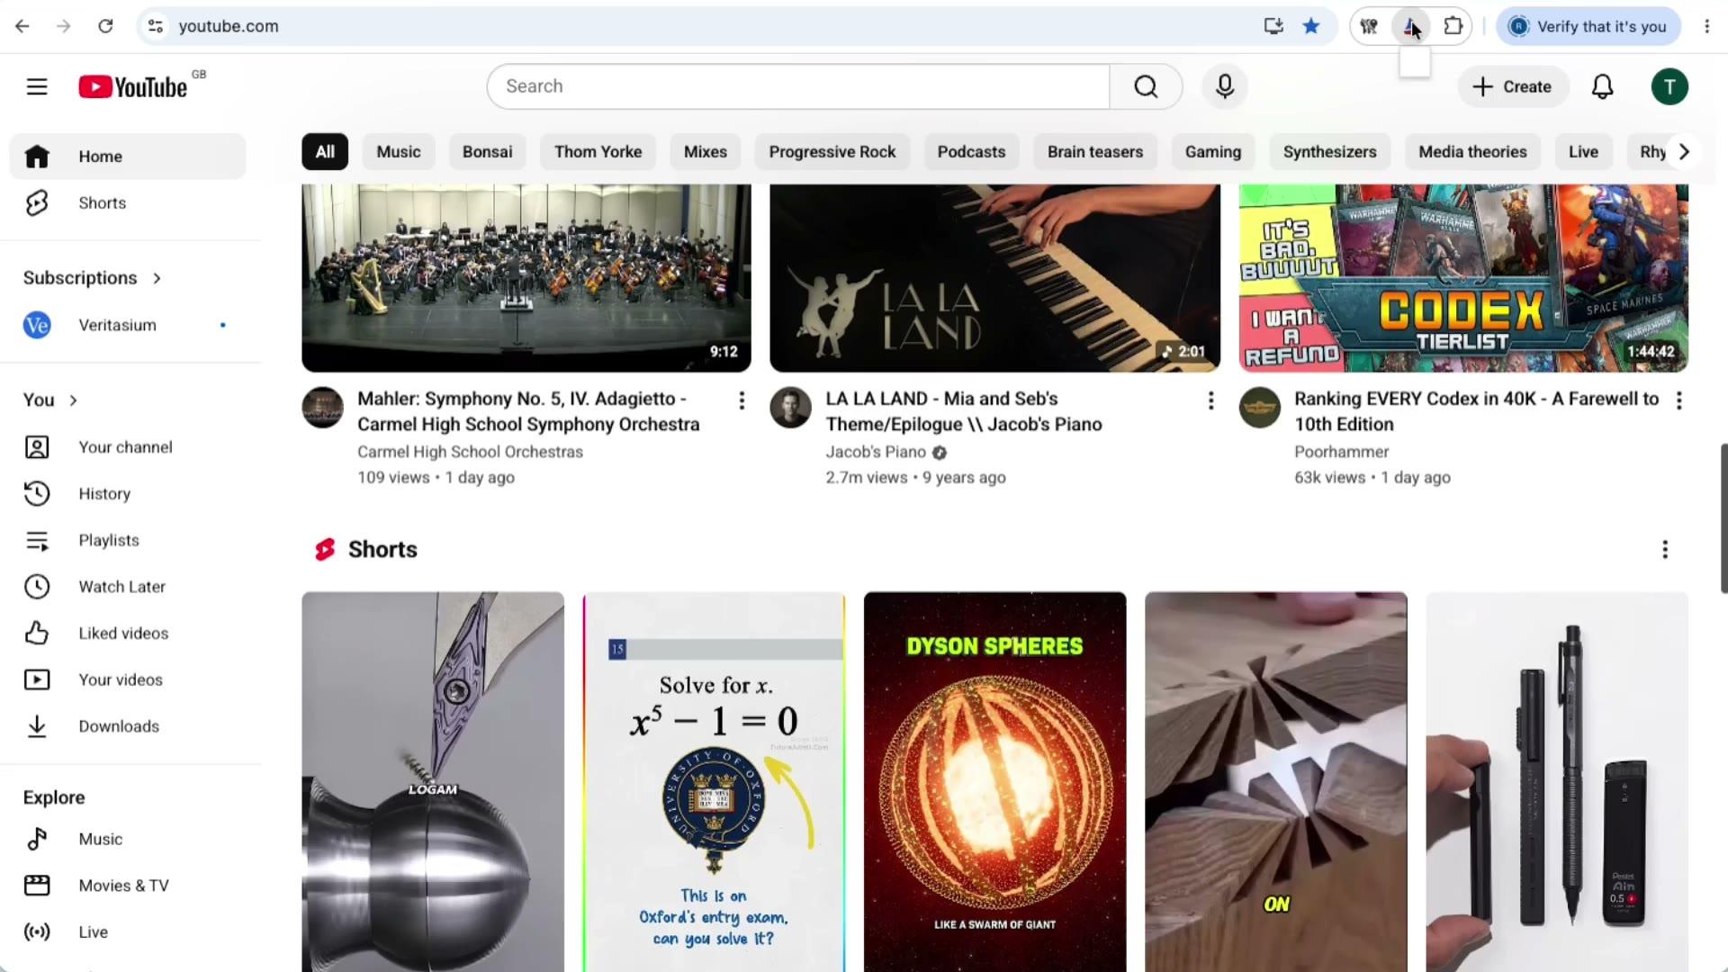The height and width of the screenshot is (972, 1728).
Task: Open more options for Mahler Symphony video
Action: 742,400
